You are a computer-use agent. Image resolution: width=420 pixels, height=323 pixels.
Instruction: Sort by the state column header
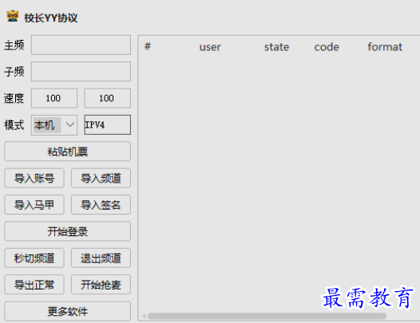coord(277,47)
